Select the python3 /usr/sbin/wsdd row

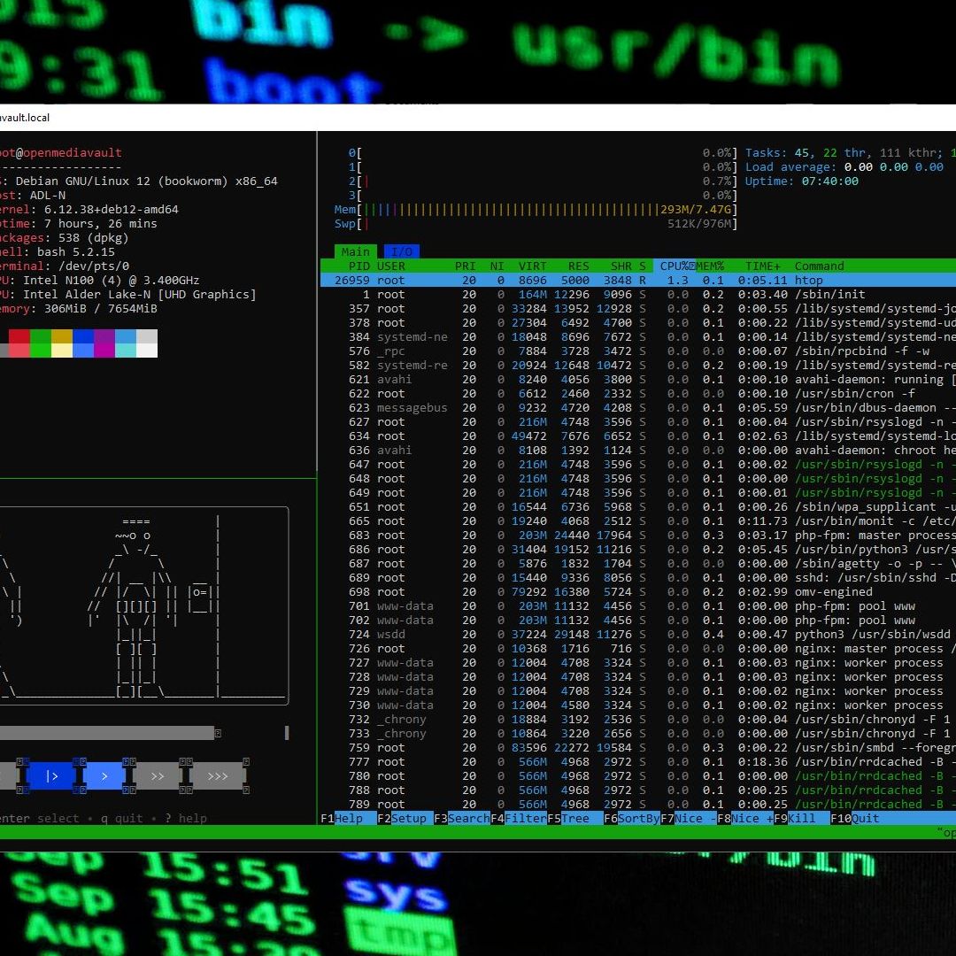click(637, 634)
